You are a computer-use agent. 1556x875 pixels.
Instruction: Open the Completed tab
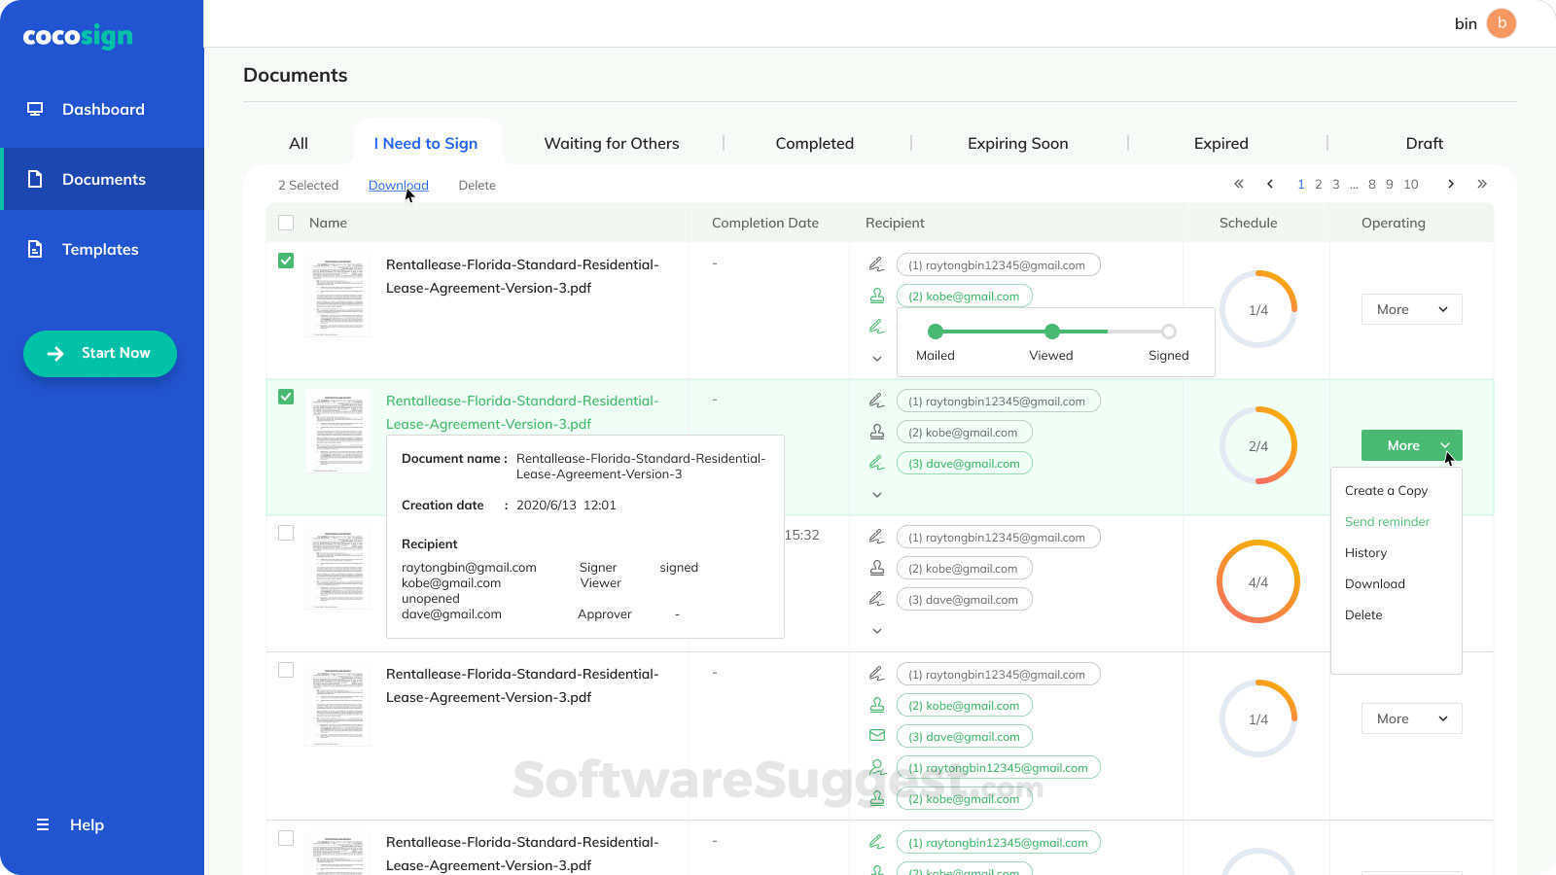coord(815,143)
